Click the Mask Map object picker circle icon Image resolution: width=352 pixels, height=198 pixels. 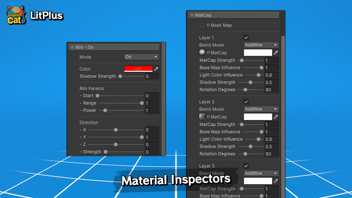click(208, 25)
